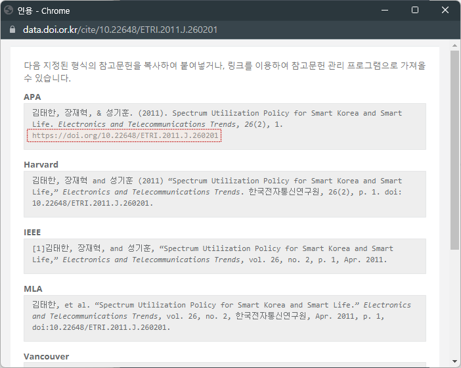Maximize the 인용 Chrome window
Screen dimensions: 461x368
point(415,10)
